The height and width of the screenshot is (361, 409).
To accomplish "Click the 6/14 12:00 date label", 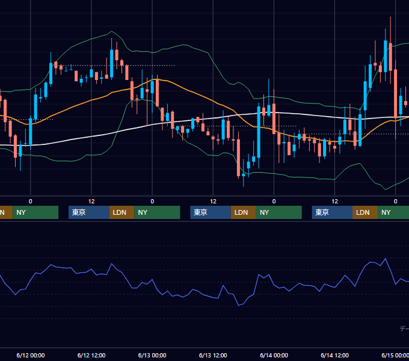I will (x=334, y=355).
